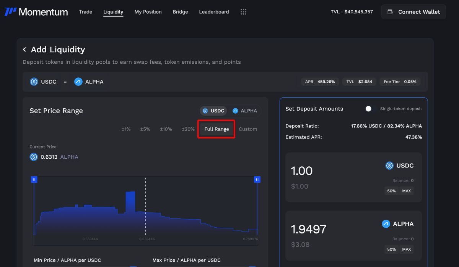
Task: Click the Estimated APR 47.38% value
Action: pyautogui.click(x=413, y=137)
